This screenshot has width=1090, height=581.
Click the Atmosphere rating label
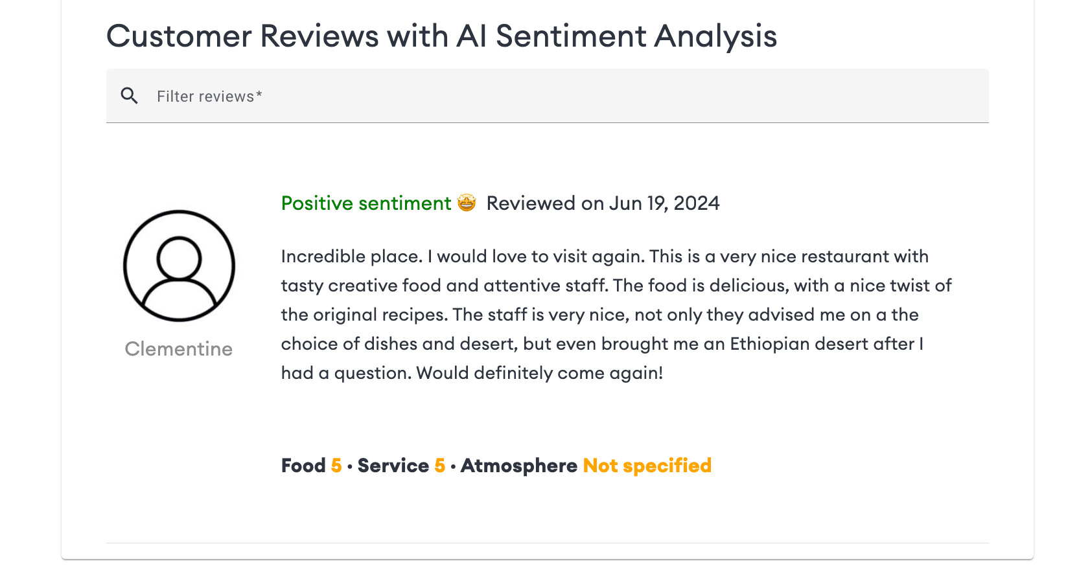[518, 466]
